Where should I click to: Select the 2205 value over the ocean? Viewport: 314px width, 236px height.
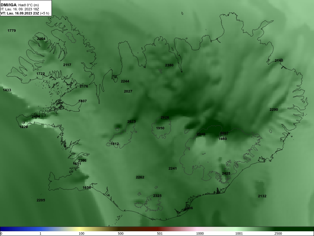(x=41, y=200)
